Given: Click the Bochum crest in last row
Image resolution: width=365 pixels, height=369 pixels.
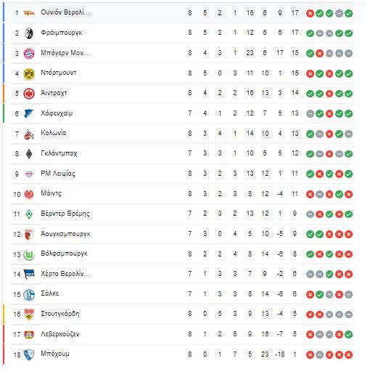Looking at the screenshot, I should pyautogui.click(x=29, y=355).
